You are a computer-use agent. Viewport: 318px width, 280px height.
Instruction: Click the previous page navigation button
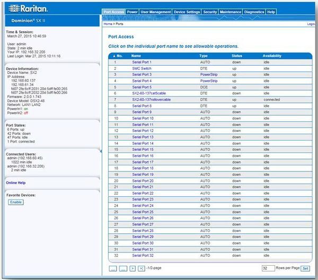pos(122,269)
